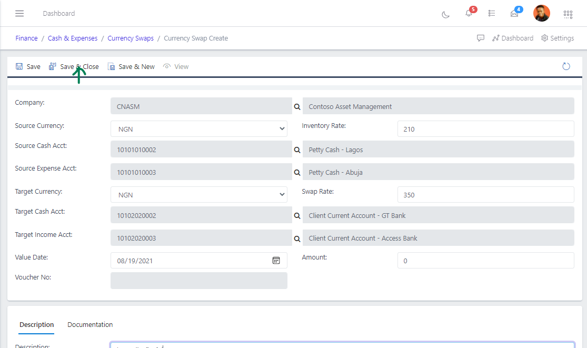The height and width of the screenshot is (348, 587).
Task: Open the task list icon
Action: [x=492, y=13]
